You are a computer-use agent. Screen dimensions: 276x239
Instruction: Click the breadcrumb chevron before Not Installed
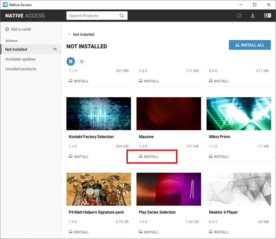tap(69, 34)
